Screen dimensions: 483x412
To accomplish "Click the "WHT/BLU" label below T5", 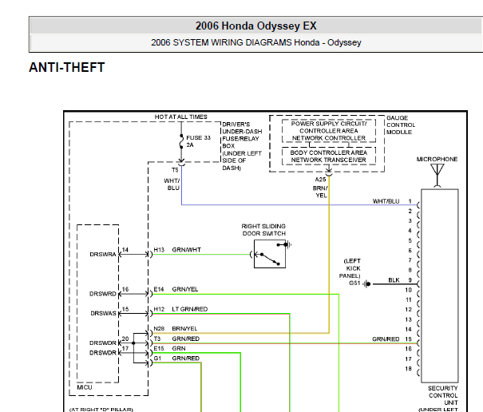I will (172, 184).
